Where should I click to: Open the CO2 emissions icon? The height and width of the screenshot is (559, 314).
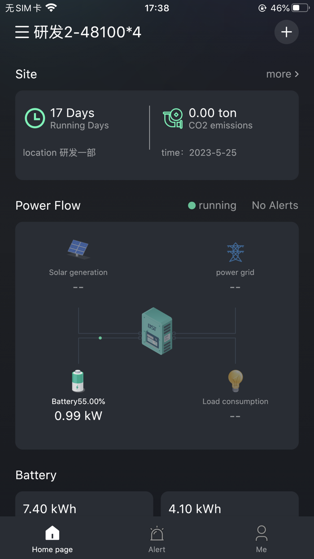tap(173, 119)
